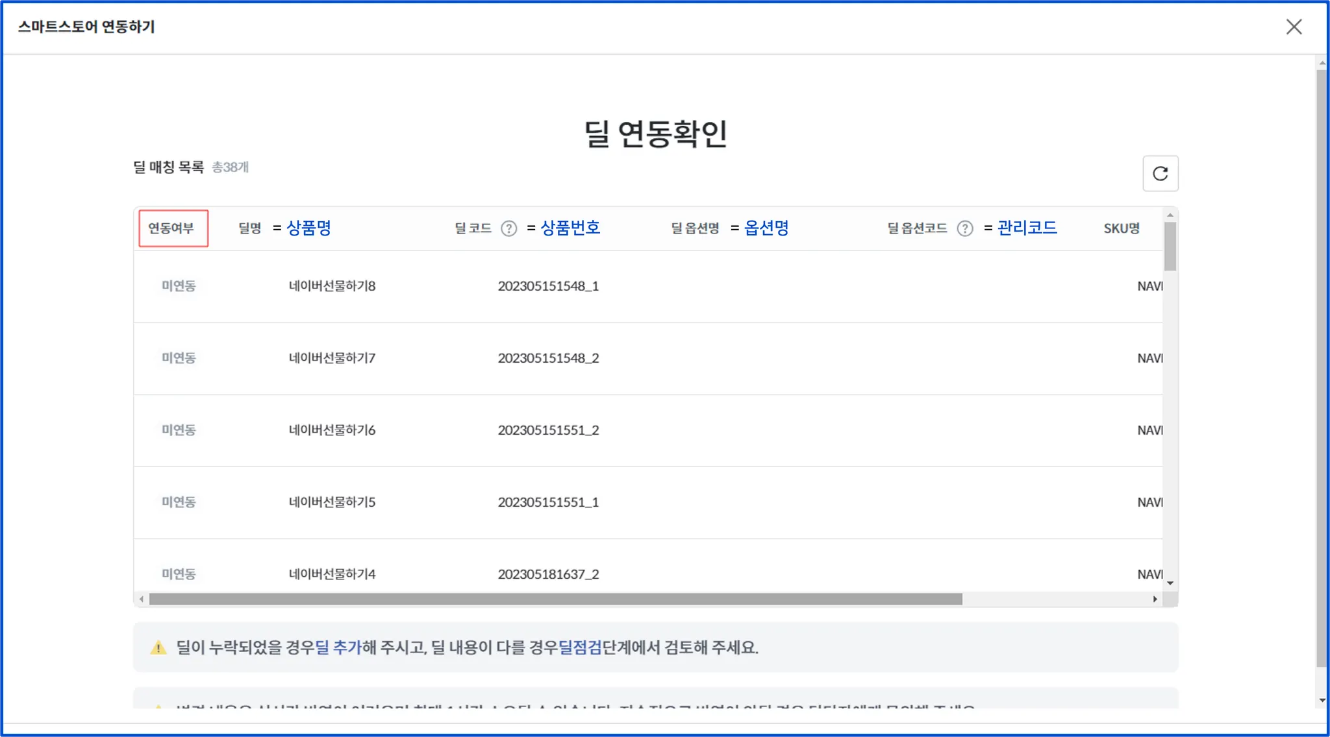1330x737 pixels.
Task: Click table scroll up arrow
Action: 1170,215
